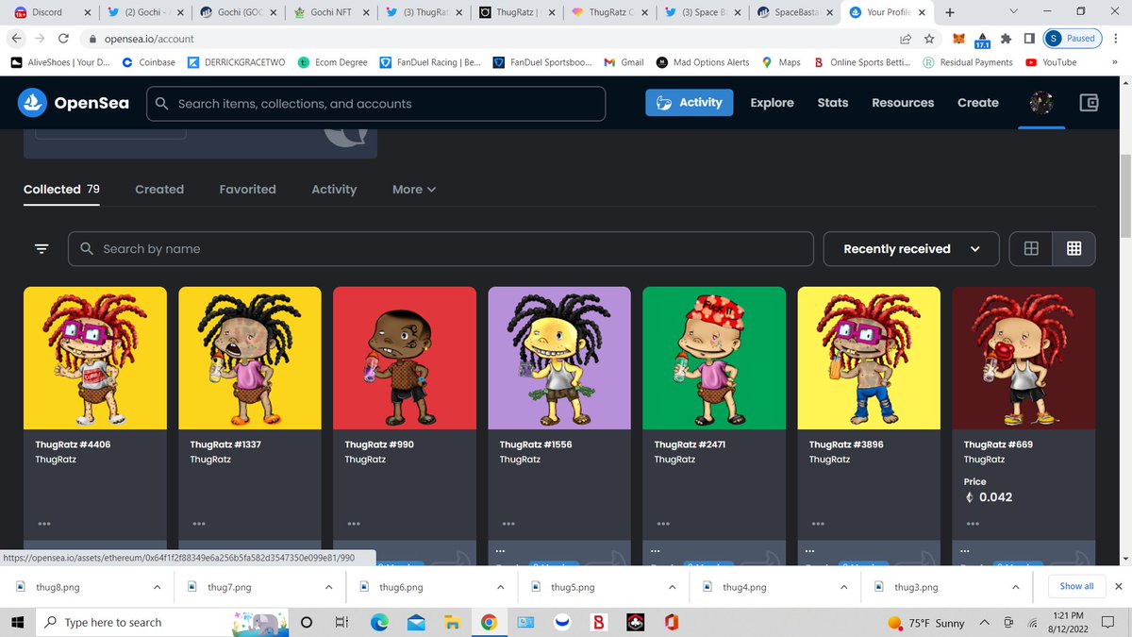The height and width of the screenshot is (637, 1132).
Task: Switch to the Gochi NFT browser tab
Action: (330, 12)
